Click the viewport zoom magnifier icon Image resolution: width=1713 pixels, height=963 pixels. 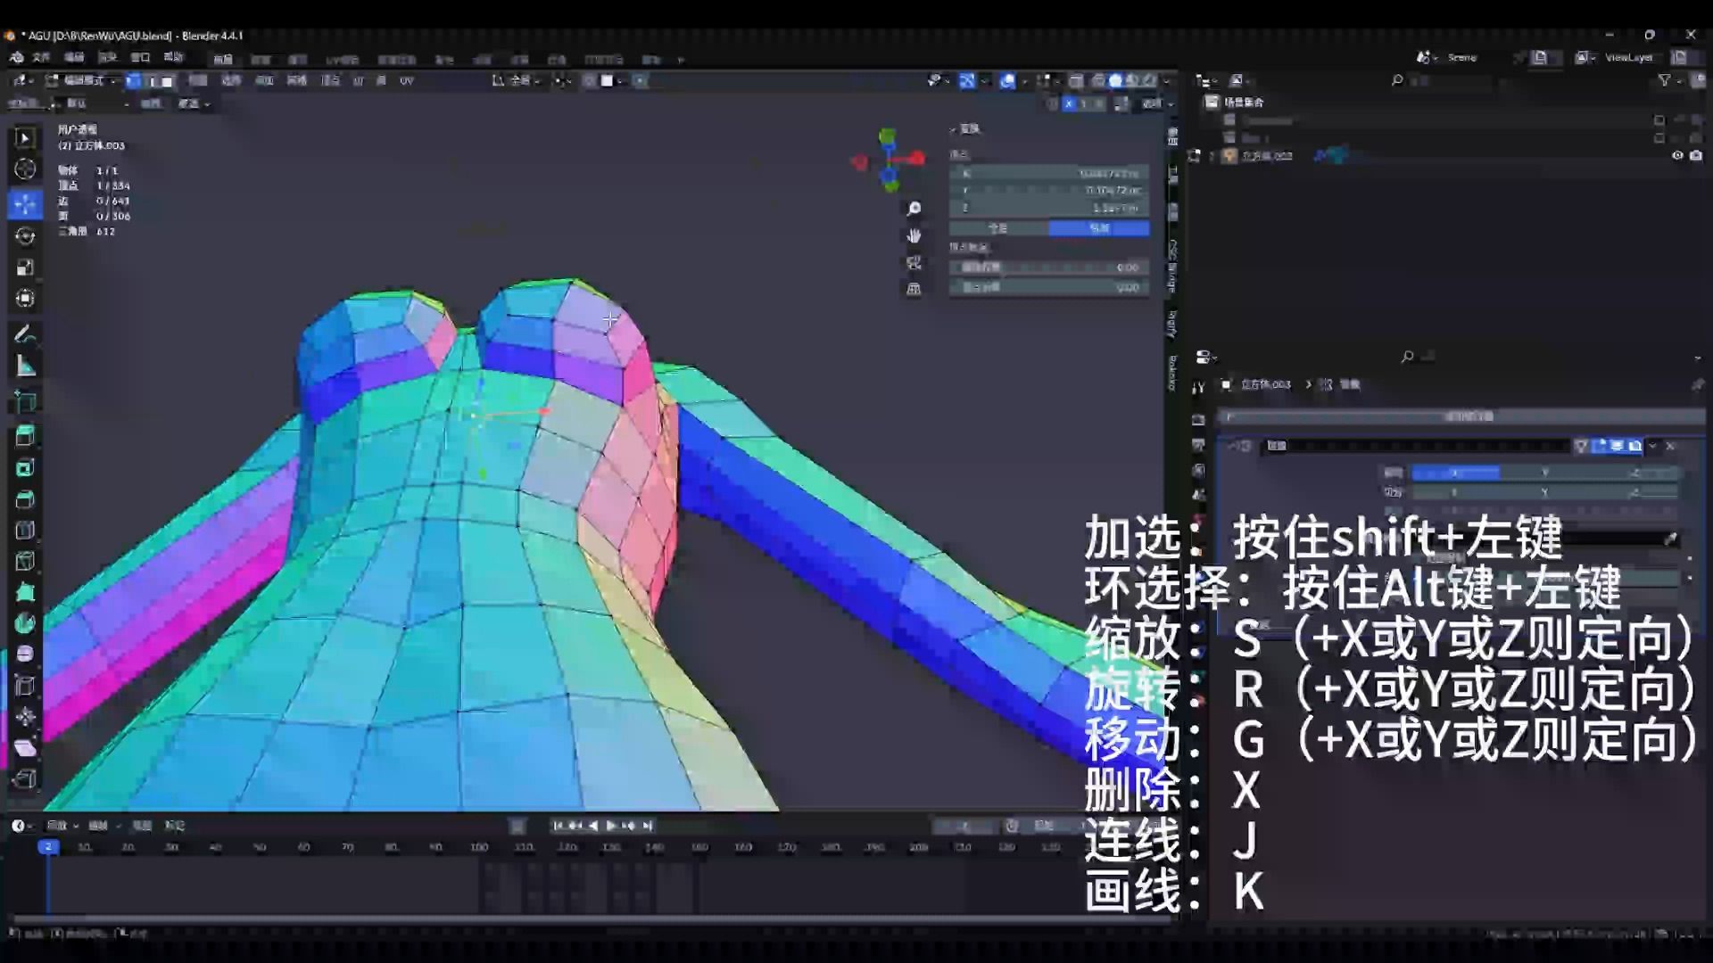point(914,209)
